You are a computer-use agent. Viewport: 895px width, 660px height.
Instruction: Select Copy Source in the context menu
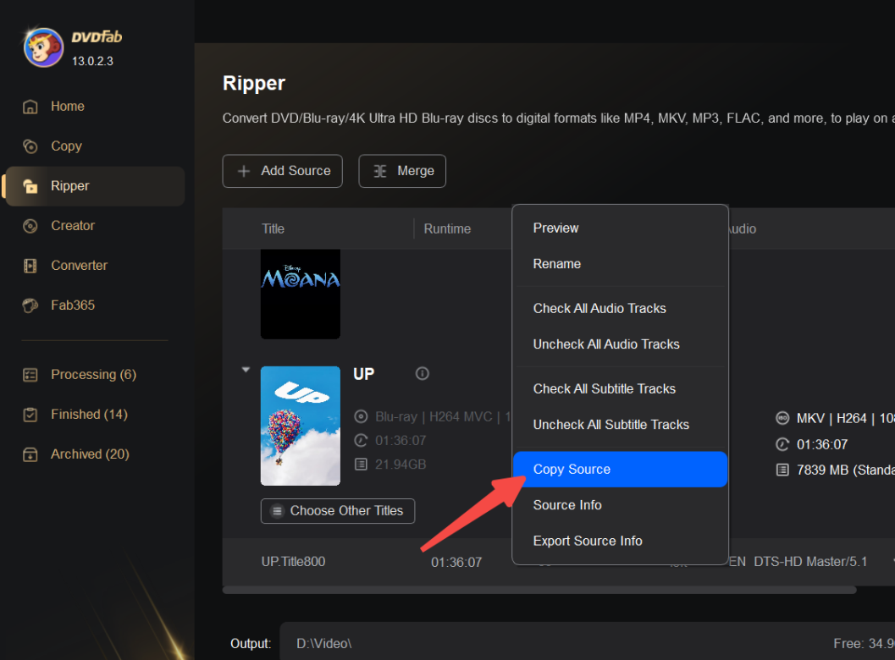click(572, 470)
